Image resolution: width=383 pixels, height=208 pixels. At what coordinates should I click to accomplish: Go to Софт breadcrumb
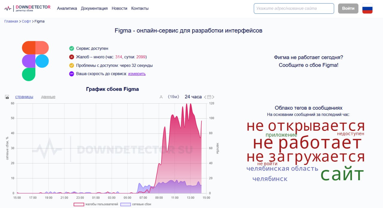26,22
